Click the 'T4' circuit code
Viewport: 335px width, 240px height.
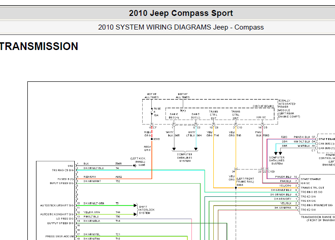click(117, 168)
